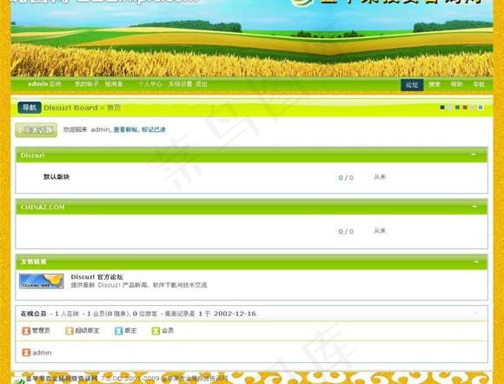The image size is (504, 384).
Task: Click the new topic button below breadcrumb
Action: 36,130
